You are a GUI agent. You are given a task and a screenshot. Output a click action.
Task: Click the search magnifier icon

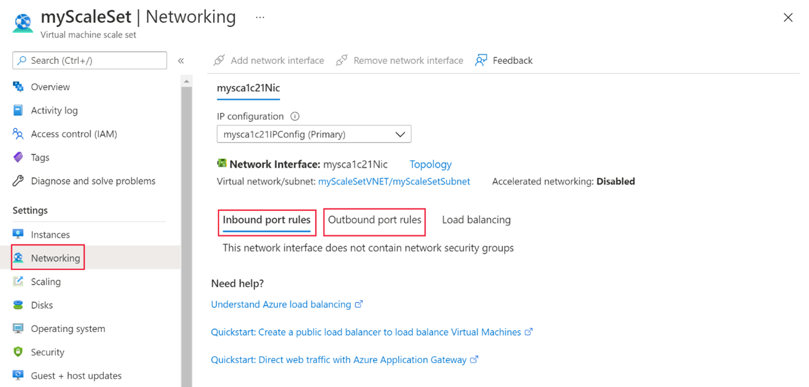[22, 60]
